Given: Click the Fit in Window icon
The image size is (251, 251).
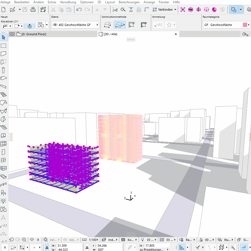Looking at the screenshot, I should coord(46,240).
